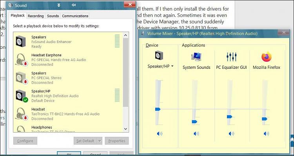Image resolution: width=294 pixels, height=156 pixels.
Task: Click the 'Mozilla Firefox' label in mixer
Action: (x=267, y=67)
